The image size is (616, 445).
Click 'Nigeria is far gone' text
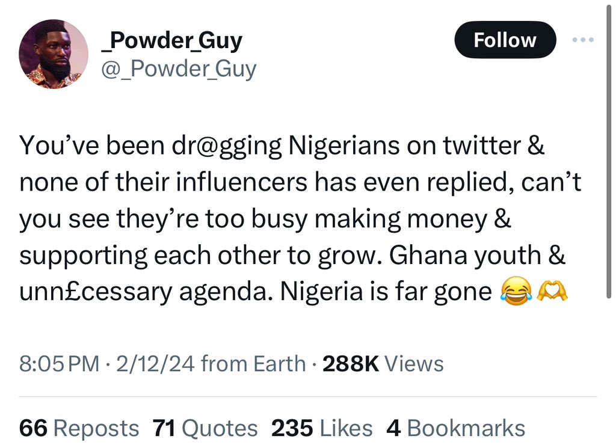click(386, 292)
